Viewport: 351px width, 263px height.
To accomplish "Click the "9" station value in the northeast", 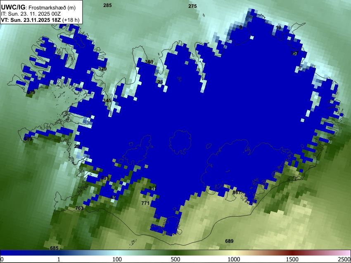I will coord(241,27).
